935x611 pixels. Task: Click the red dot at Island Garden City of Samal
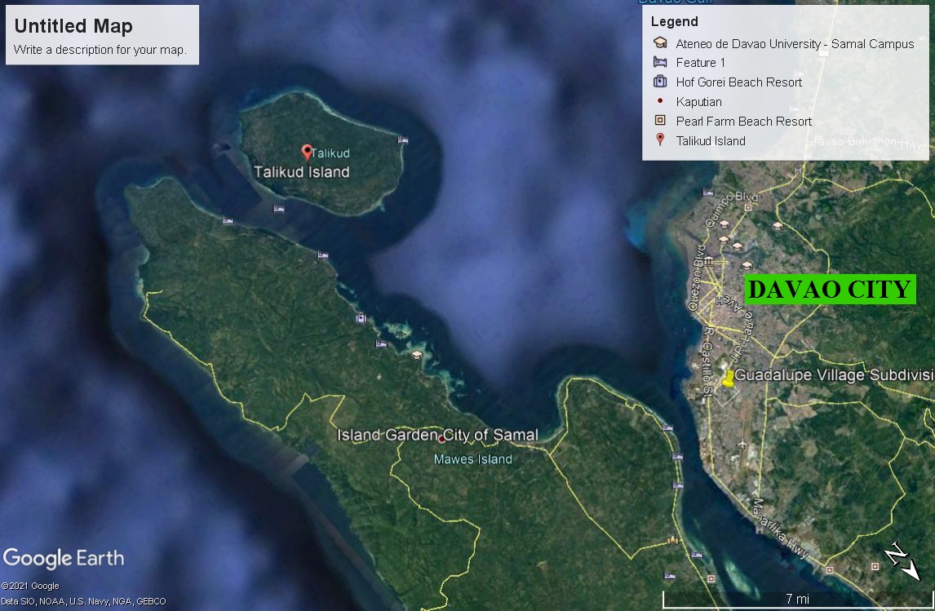tap(441, 440)
